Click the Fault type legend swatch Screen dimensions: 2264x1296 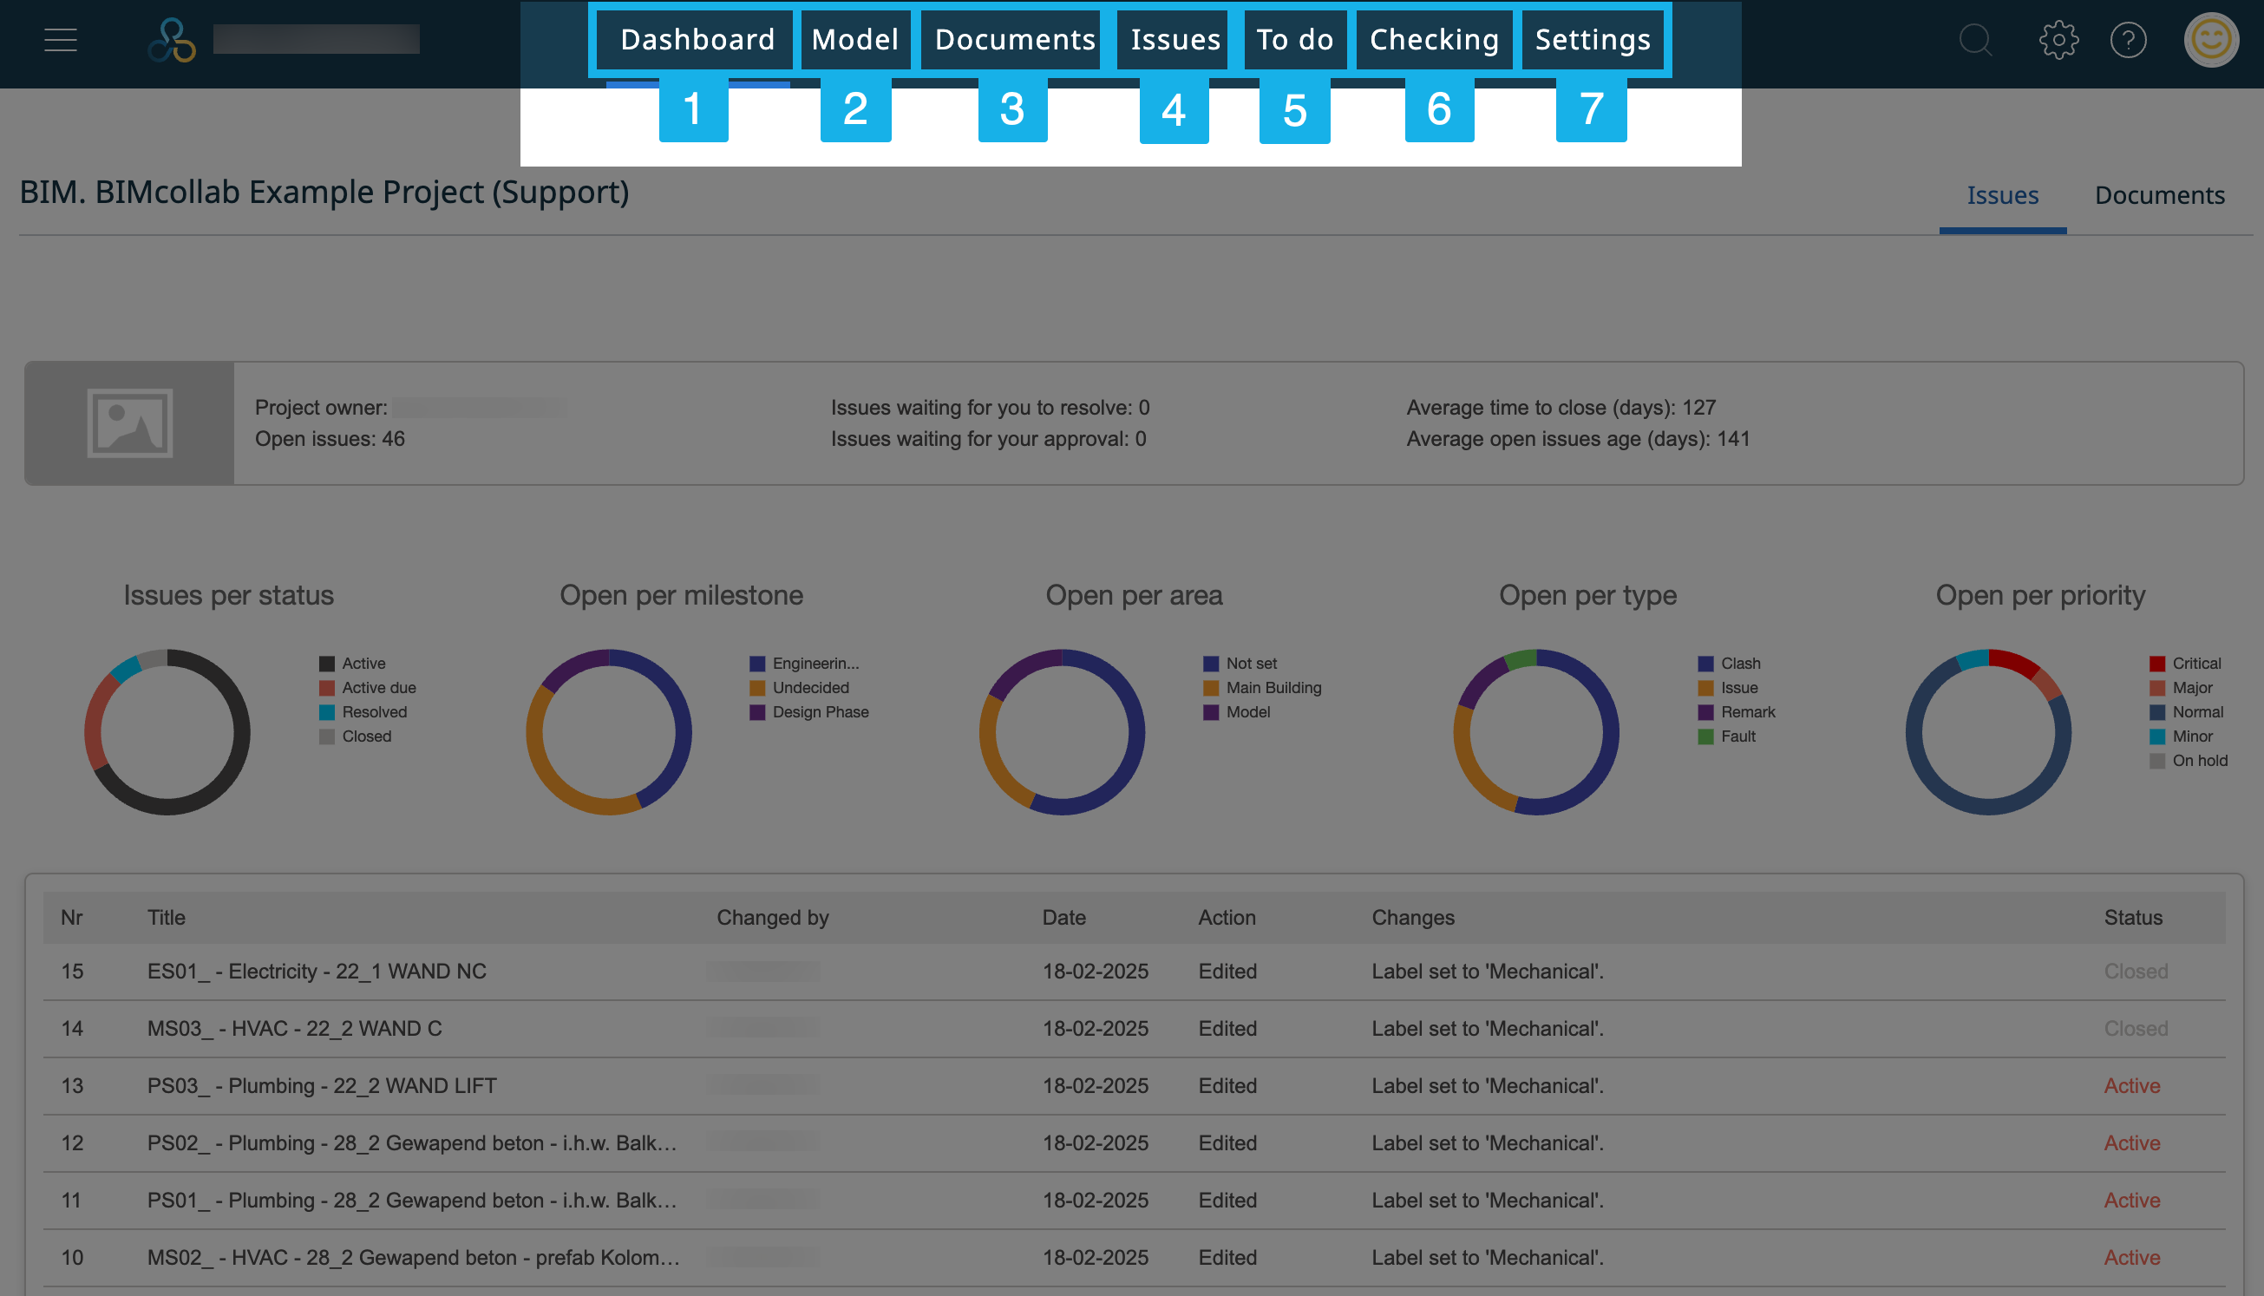pos(1706,736)
